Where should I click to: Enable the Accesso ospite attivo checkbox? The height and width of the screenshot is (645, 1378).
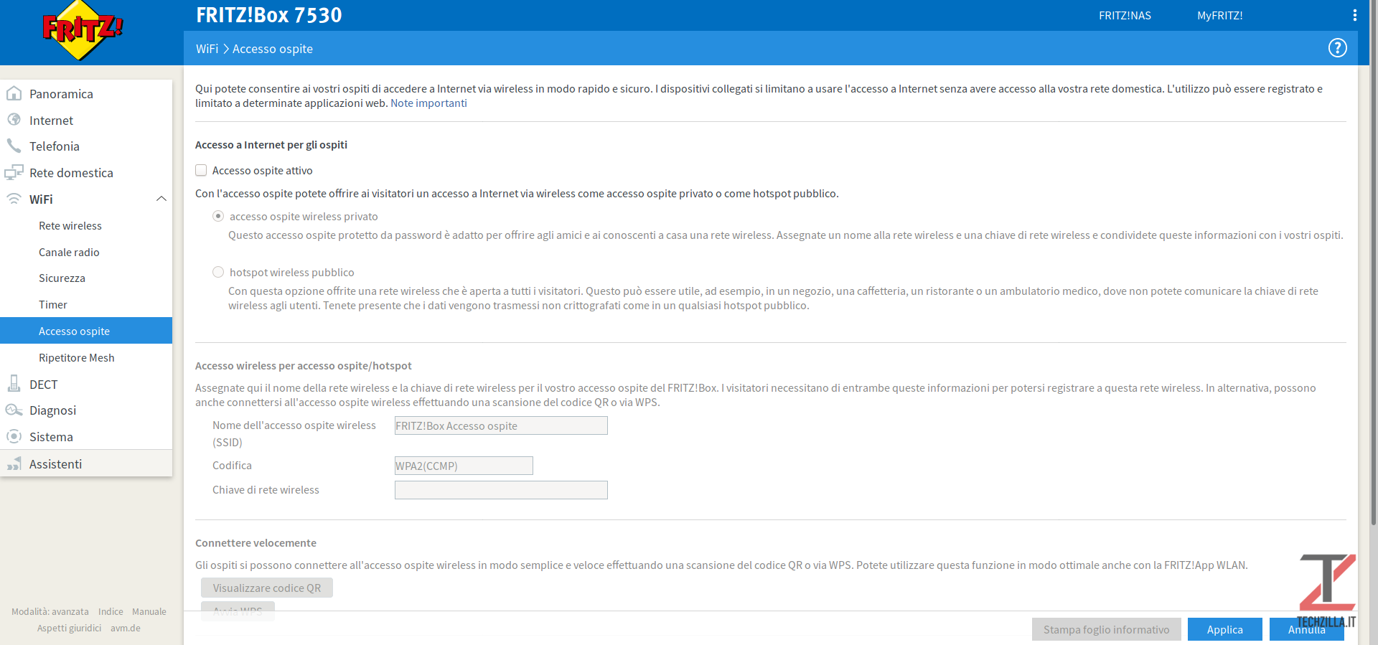pyautogui.click(x=201, y=170)
